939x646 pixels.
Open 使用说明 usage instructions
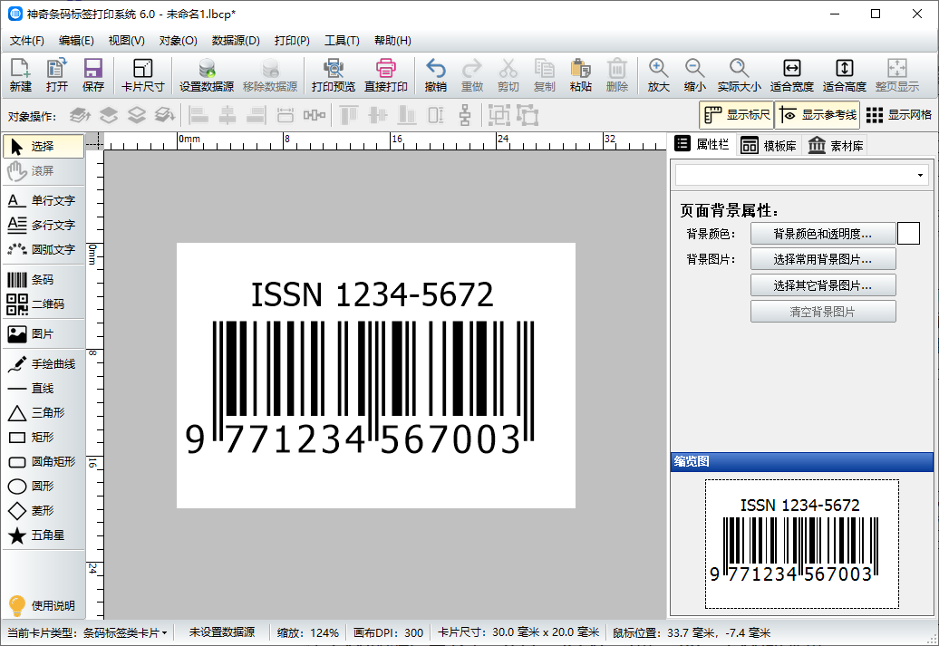pos(42,605)
